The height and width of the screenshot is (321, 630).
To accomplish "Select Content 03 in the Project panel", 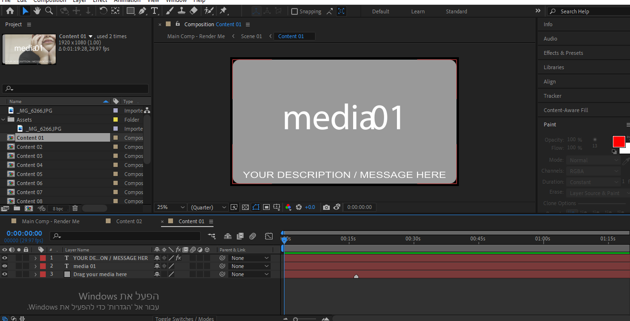I will [30, 156].
